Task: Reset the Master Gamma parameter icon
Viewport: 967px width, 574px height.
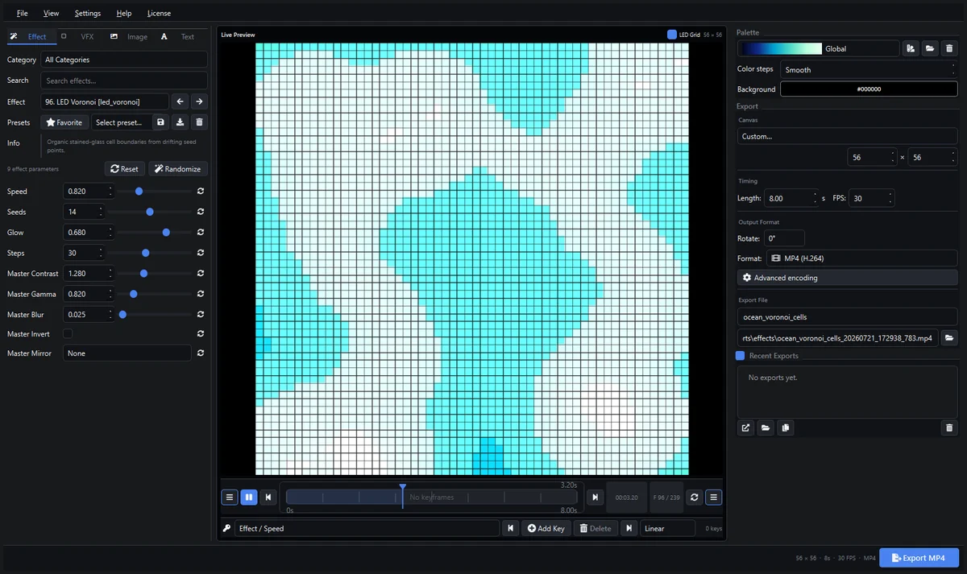Action: tap(200, 294)
